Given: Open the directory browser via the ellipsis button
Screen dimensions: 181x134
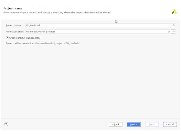Looking at the screenshot, I should (x=173, y=31).
